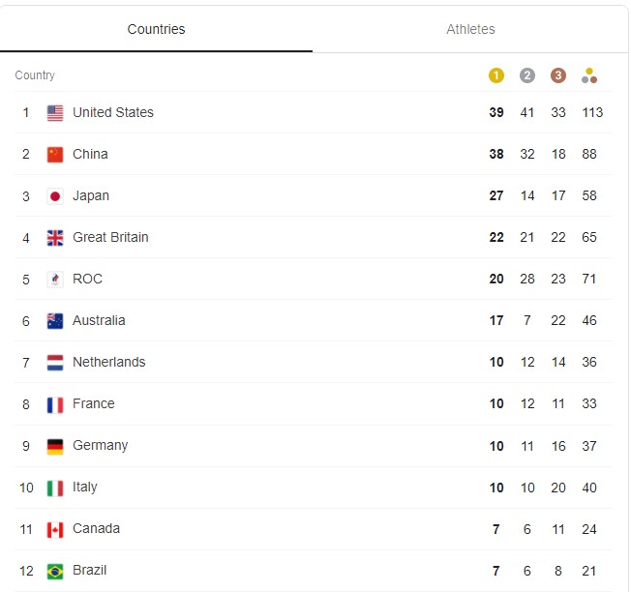Open the Canada country entry
This screenshot has width=631, height=592.
point(314,529)
